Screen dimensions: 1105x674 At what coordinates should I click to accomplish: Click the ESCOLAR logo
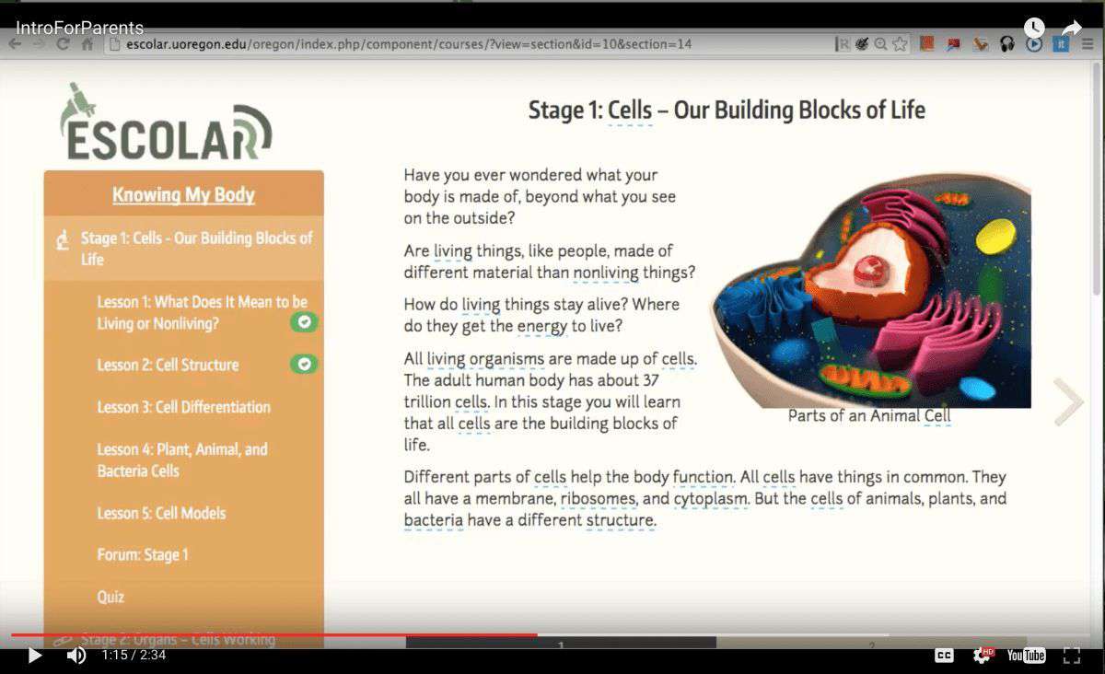click(167, 122)
